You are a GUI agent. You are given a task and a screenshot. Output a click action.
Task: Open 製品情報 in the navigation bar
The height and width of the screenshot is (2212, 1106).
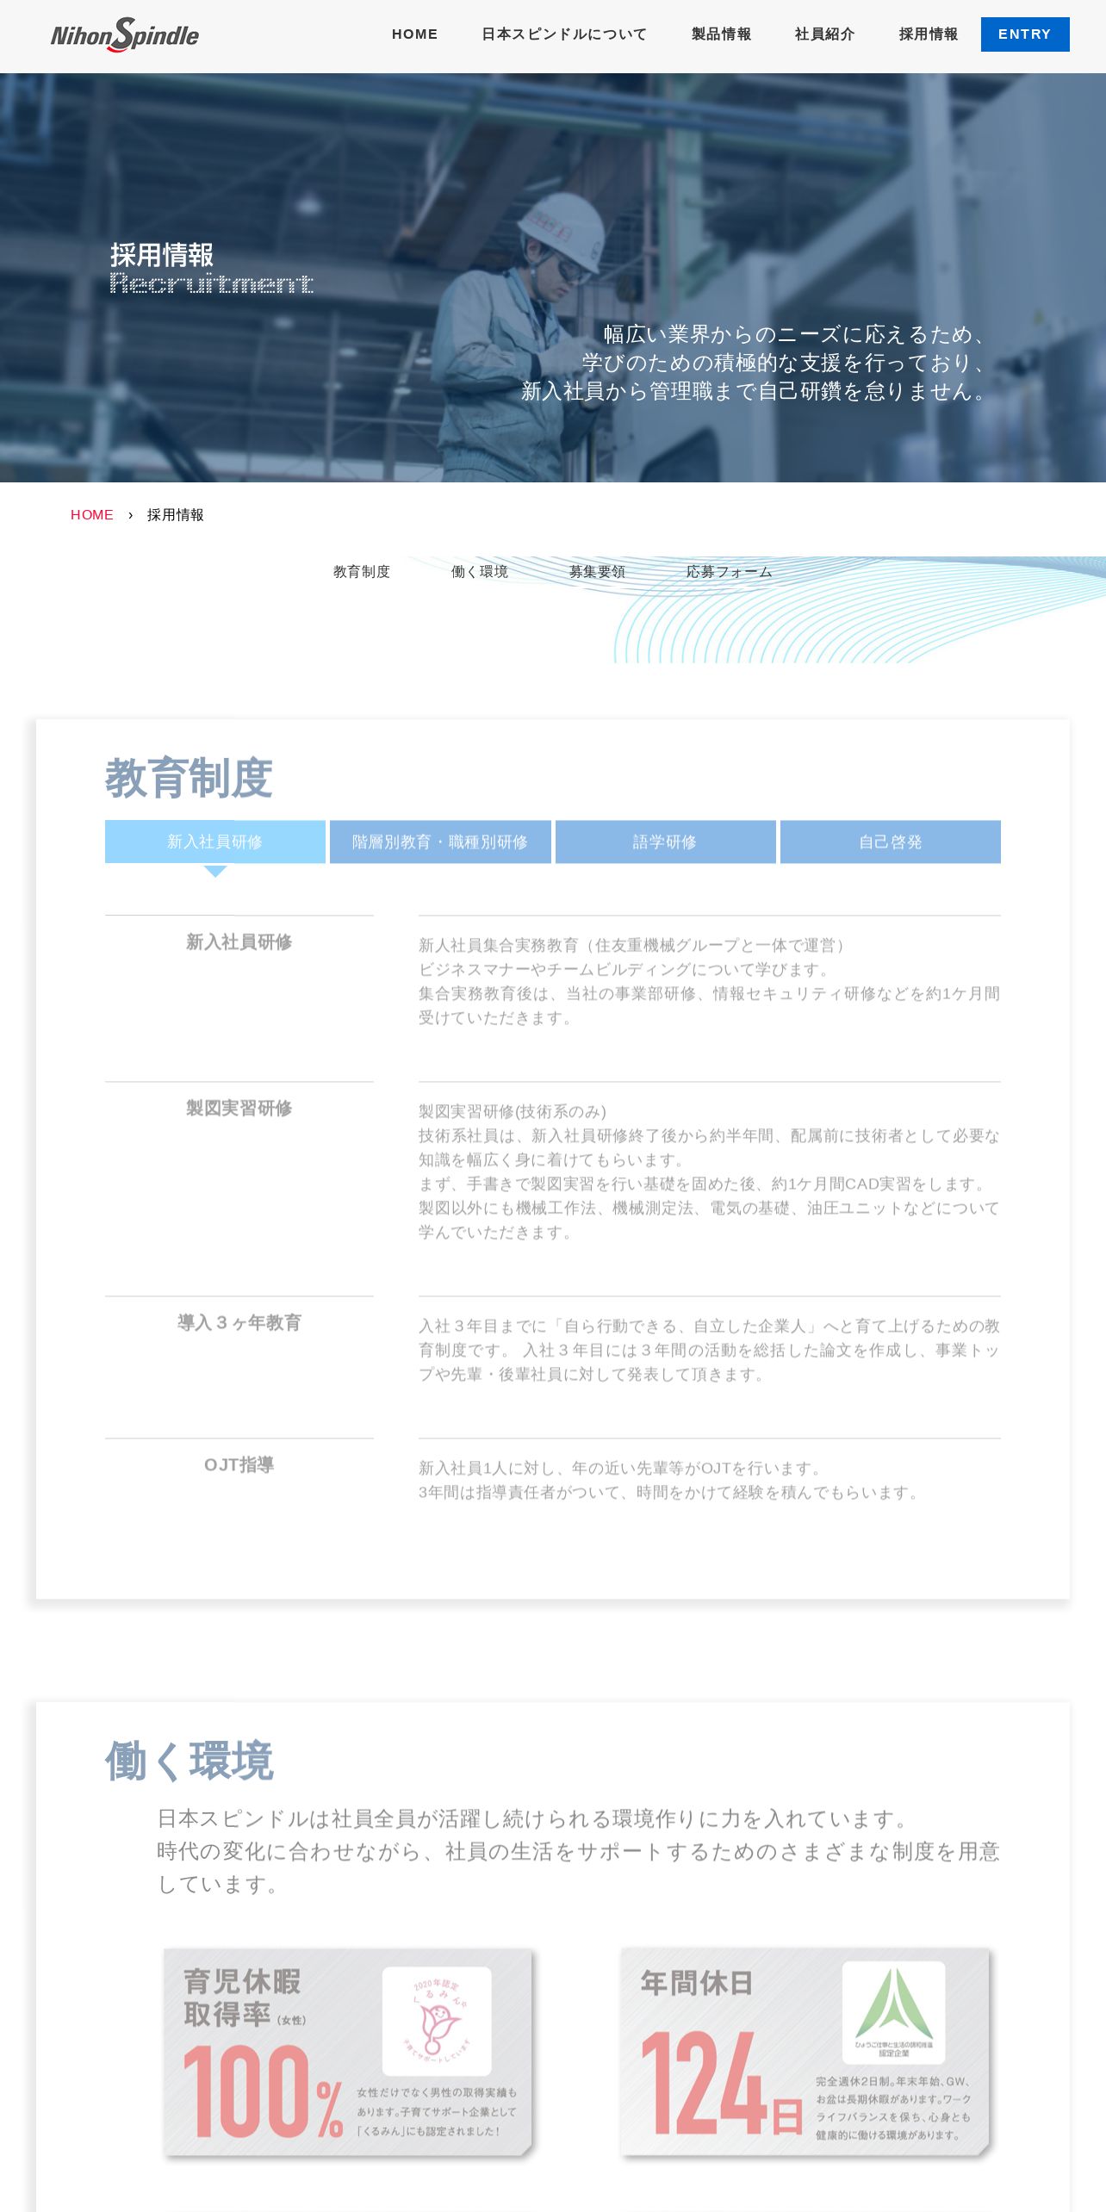pos(721,34)
